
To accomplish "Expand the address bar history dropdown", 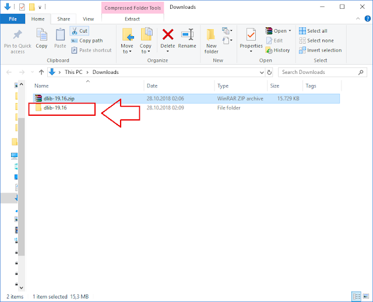I will point(262,72).
